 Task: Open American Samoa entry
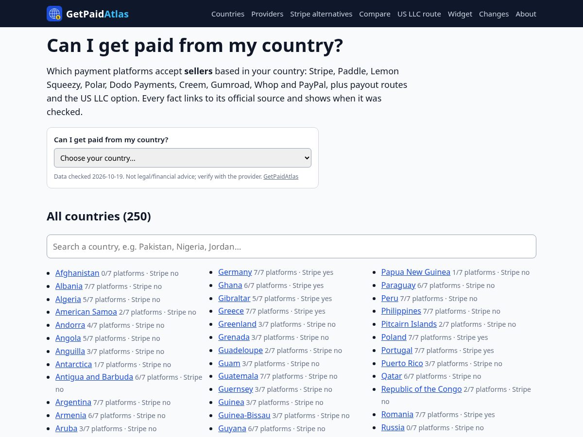86,312
